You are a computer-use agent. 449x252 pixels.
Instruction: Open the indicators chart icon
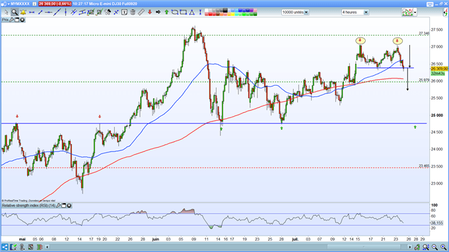pos(407,13)
